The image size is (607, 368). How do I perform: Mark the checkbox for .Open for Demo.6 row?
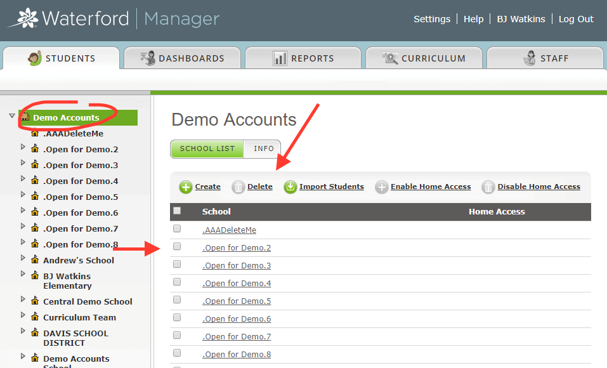tap(177, 318)
